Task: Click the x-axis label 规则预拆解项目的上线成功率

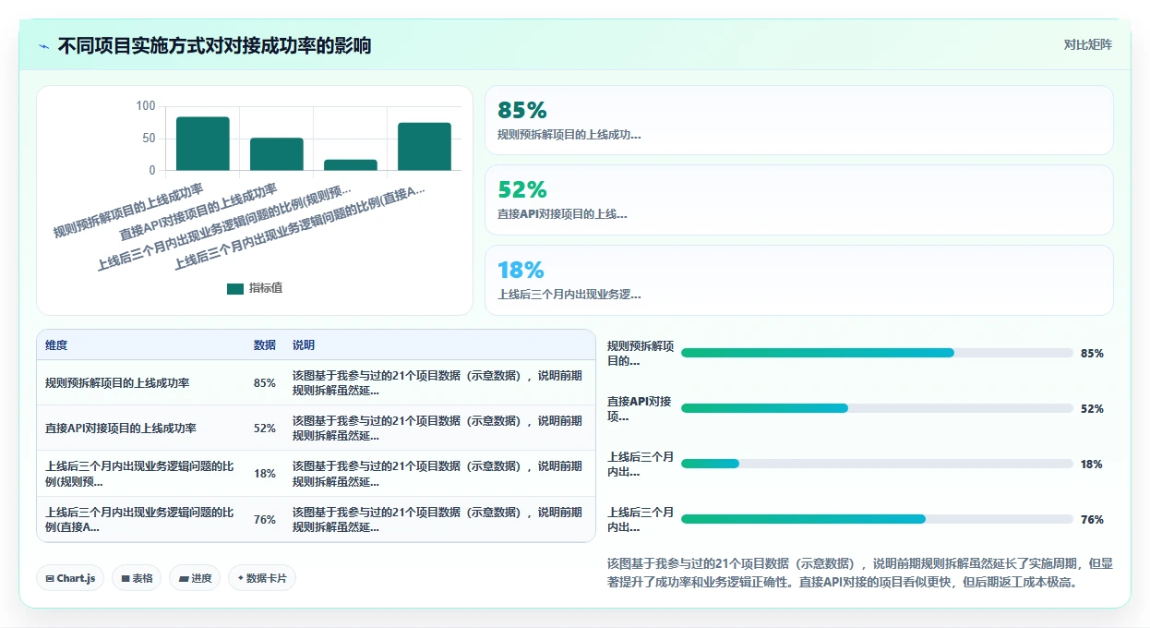Action: (x=127, y=211)
